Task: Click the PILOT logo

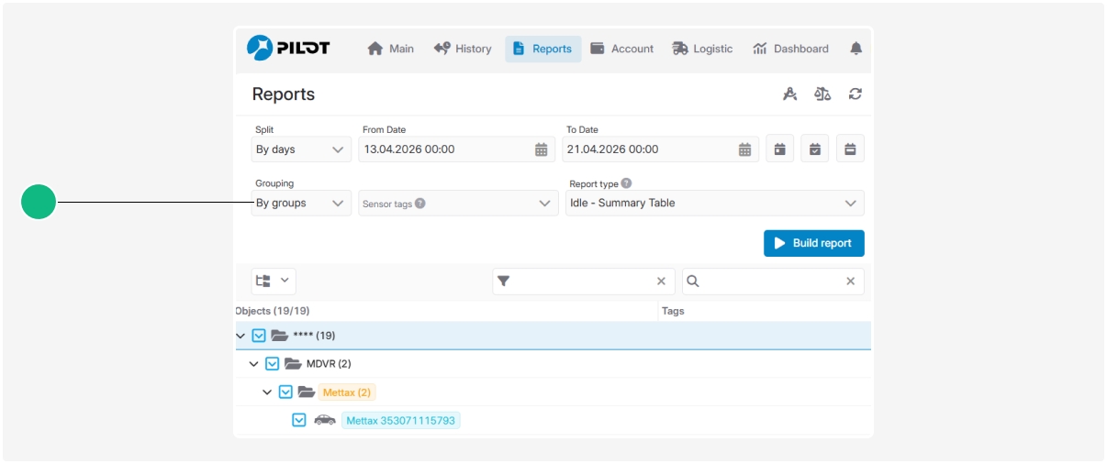Action: click(288, 49)
